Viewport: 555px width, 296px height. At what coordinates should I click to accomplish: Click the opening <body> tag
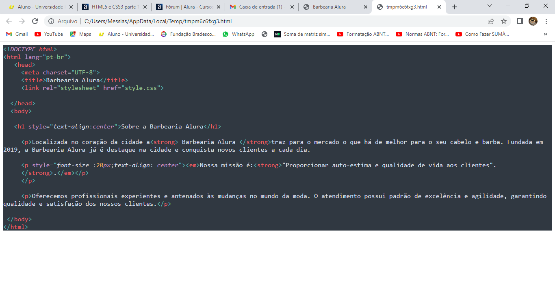21,111
